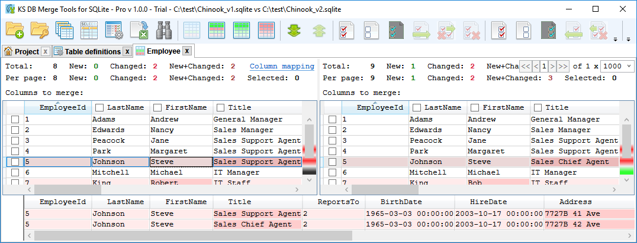
Task: Click the page number 1 field
Action: pyautogui.click(x=544, y=66)
